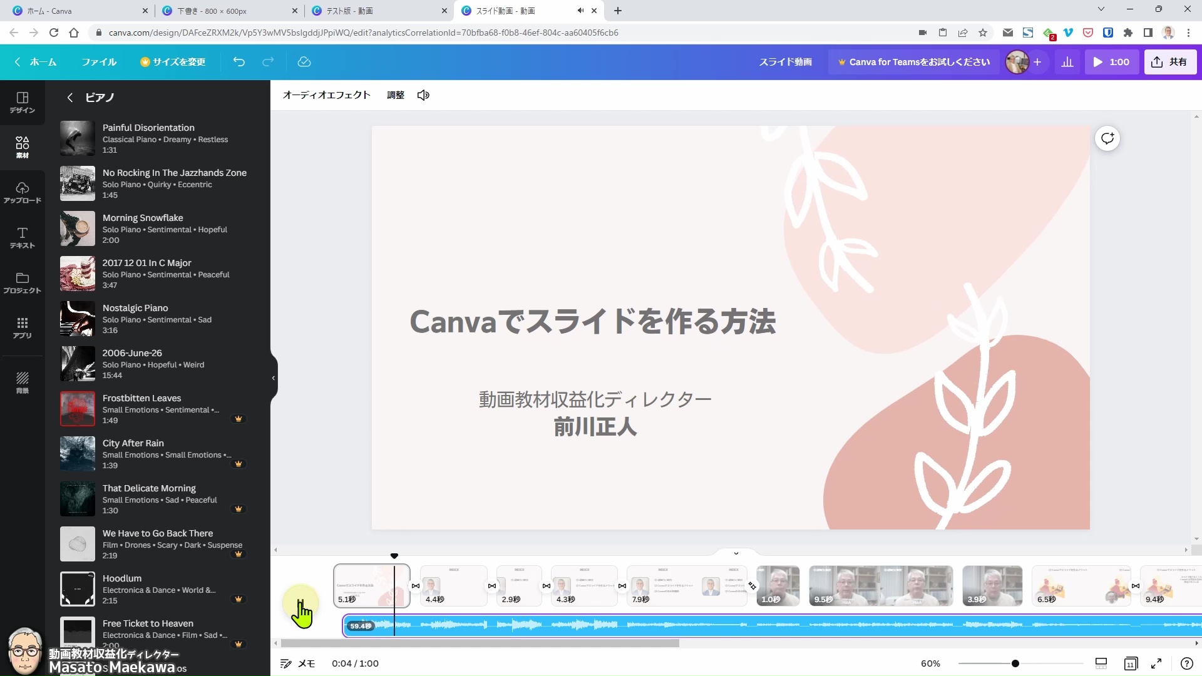Click the user avatar in top bar
1202x676 pixels.
click(1017, 62)
